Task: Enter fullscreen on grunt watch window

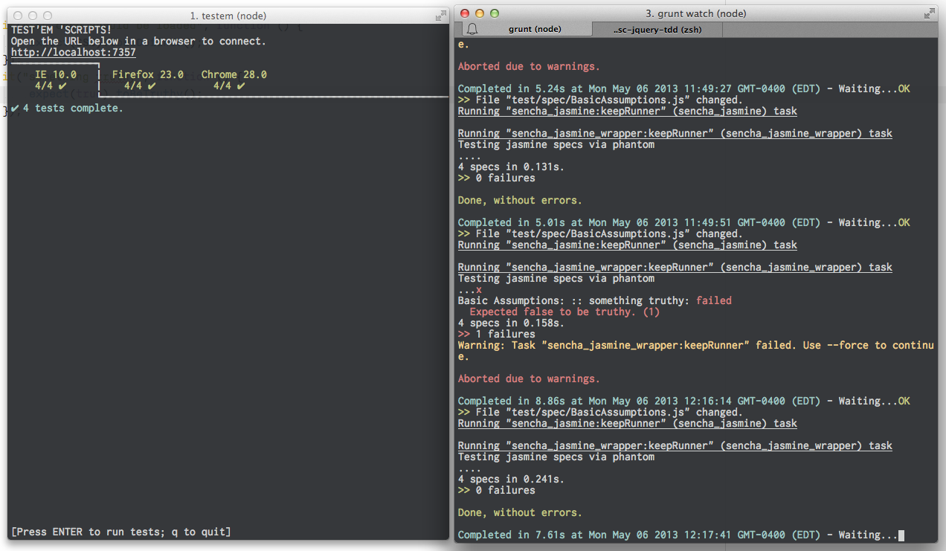Action: point(929,13)
